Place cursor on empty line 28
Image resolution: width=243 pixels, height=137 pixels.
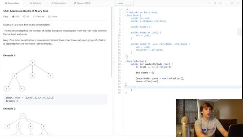(x=183, y=87)
